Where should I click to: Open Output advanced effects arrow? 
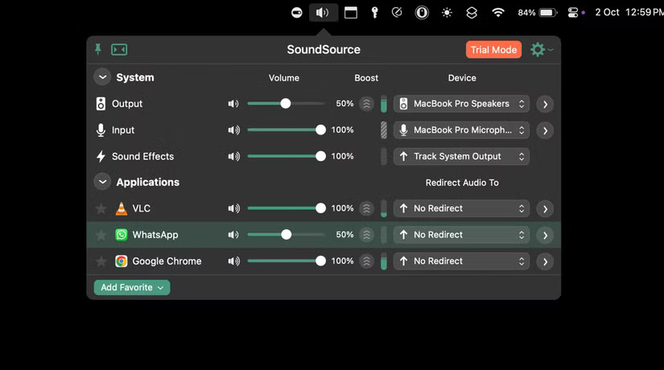click(x=545, y=105)
